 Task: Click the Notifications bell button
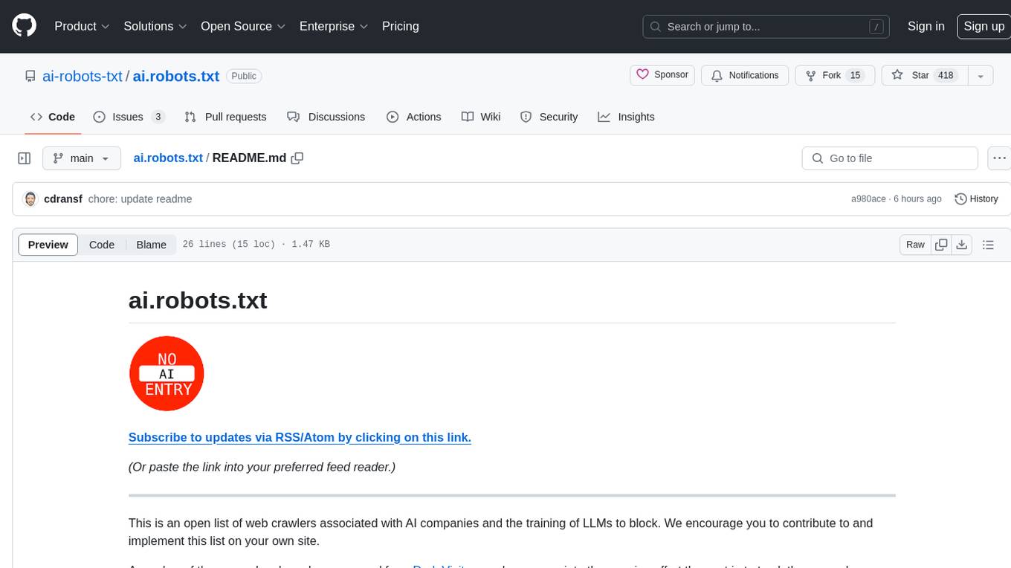click(745, 75)
